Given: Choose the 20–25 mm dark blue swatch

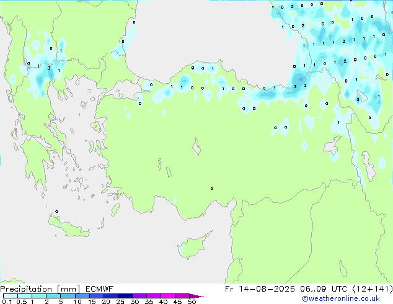Looking at the screenshot, I should click(x=110, y=296).
